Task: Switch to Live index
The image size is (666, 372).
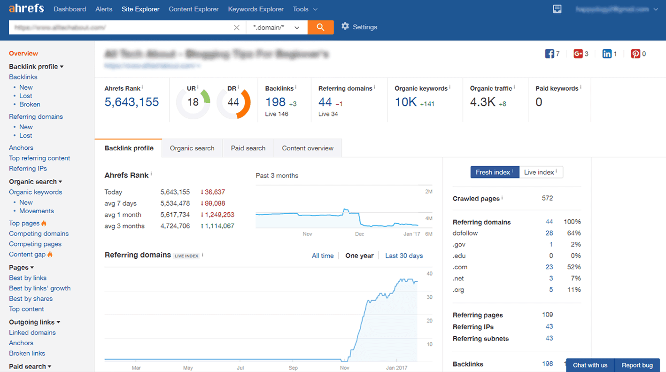Action: (x=541, y=172)
